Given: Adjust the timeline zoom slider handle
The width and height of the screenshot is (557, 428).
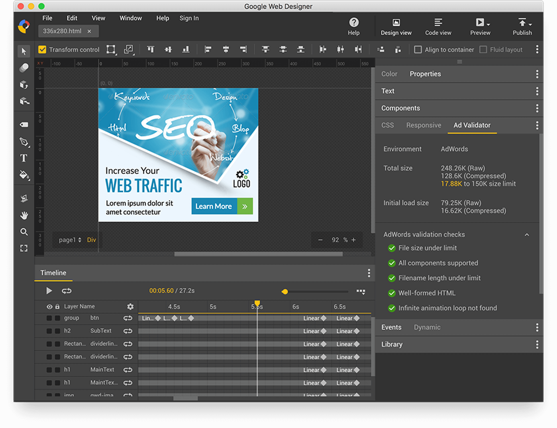Looking at the screenshot, I should (285, 292).
